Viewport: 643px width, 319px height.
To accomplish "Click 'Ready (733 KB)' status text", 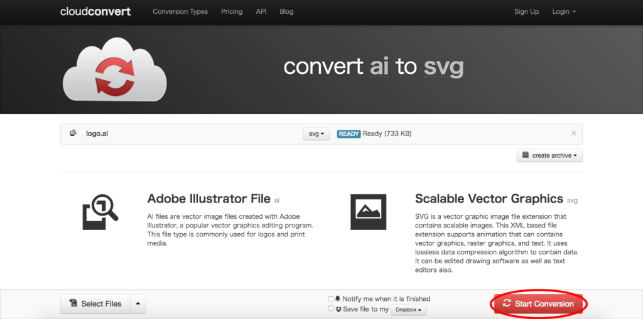I will [x=387, y=133].
